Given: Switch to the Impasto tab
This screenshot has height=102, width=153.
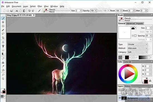Looking at the screenshot, I should tap(140, 24).
